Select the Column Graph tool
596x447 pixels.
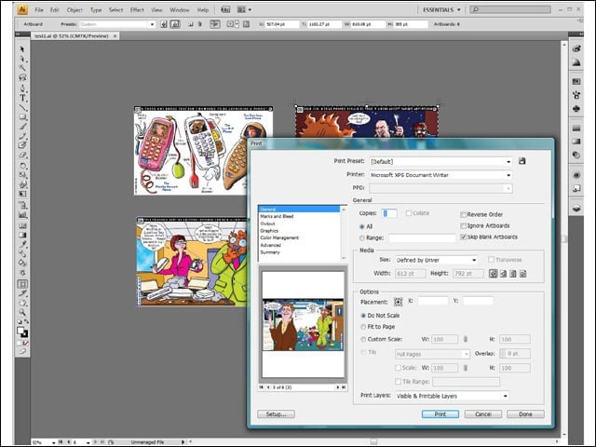22,215
